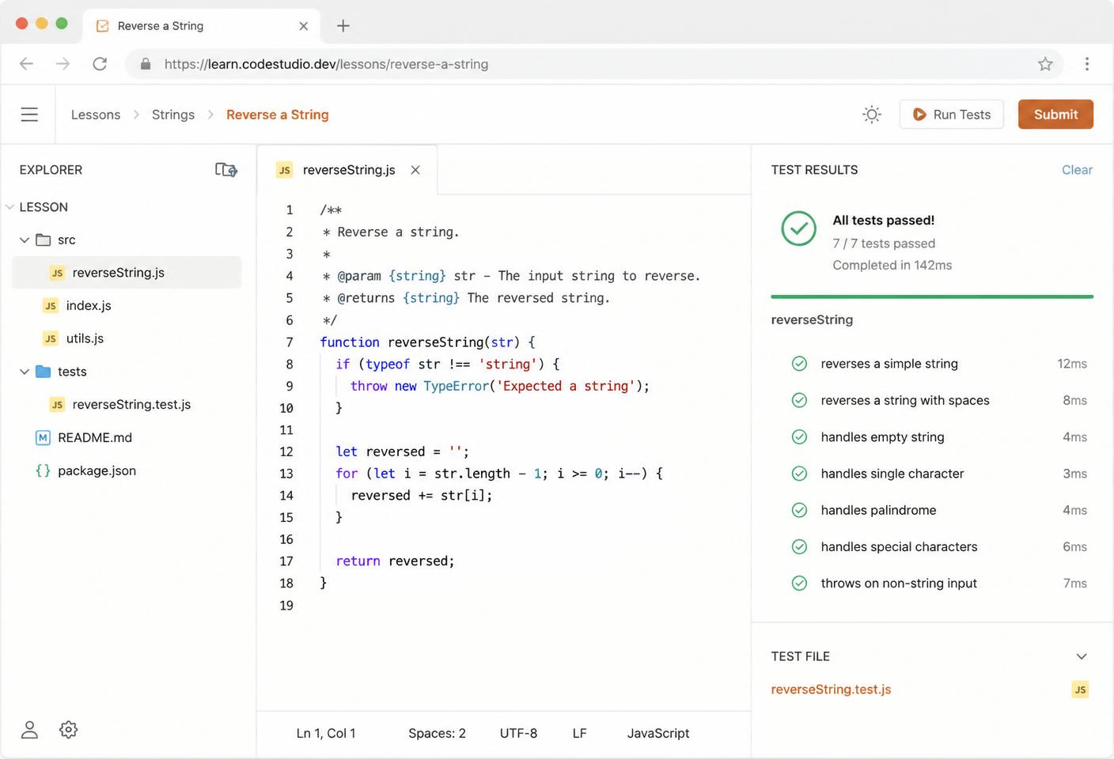Select the reverseString.js editor tab

(348, 170)
